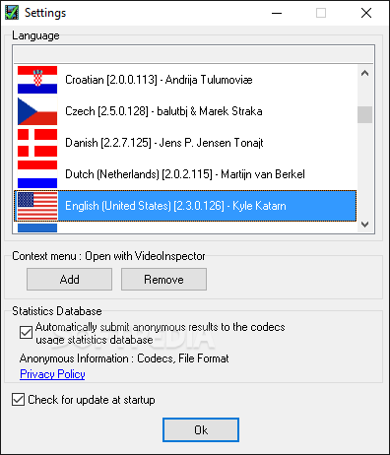Choose Danish by Jens P. Jensen Tonajt
Screen dimensions: 390x455
click(185, 143)
